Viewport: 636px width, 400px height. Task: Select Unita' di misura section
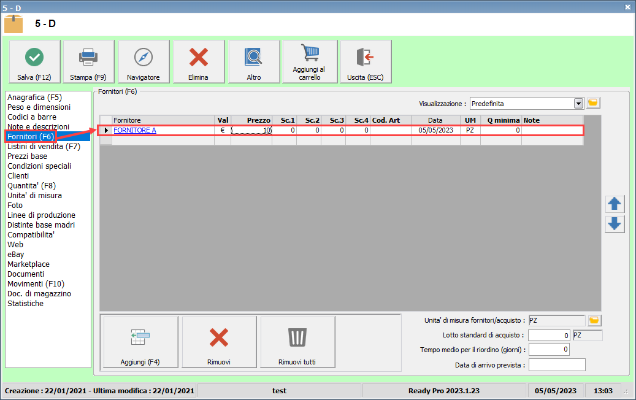click(x=34, y=196)
